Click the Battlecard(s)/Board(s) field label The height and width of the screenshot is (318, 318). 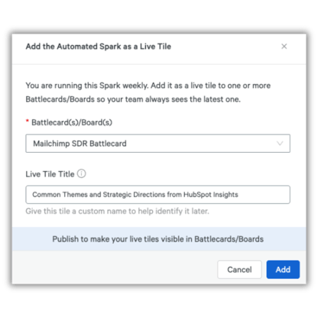pos(72,122)
